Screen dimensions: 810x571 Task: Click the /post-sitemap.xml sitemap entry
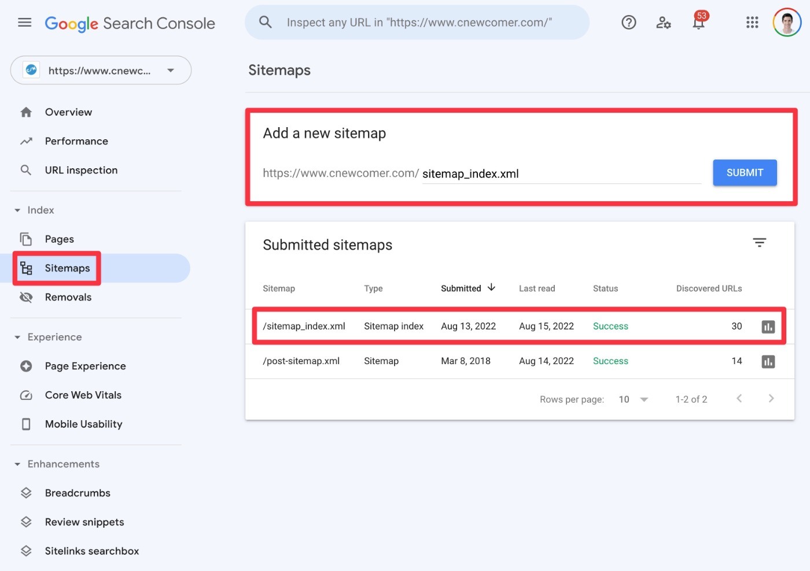[301, 361]
